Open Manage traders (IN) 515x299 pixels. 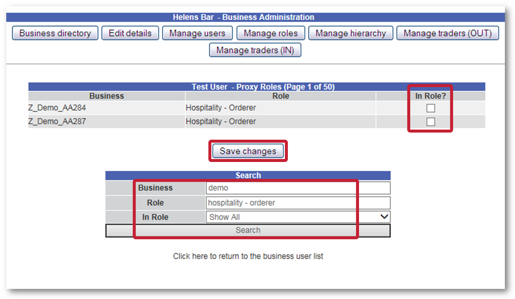click(255, 50)
